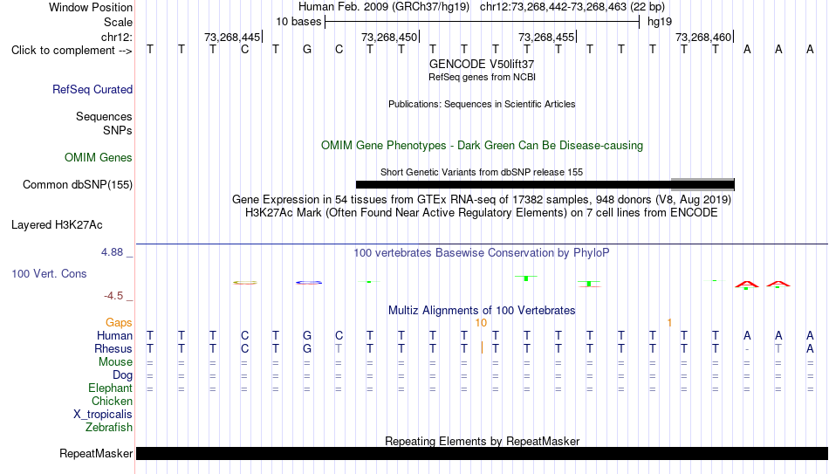The image size is (829, 474).
Task: Click the orange gap count '10'
Action: point(481,323)
